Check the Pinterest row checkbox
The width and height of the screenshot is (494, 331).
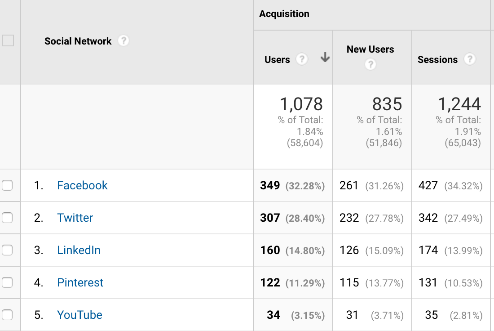[x=7, y=282]
